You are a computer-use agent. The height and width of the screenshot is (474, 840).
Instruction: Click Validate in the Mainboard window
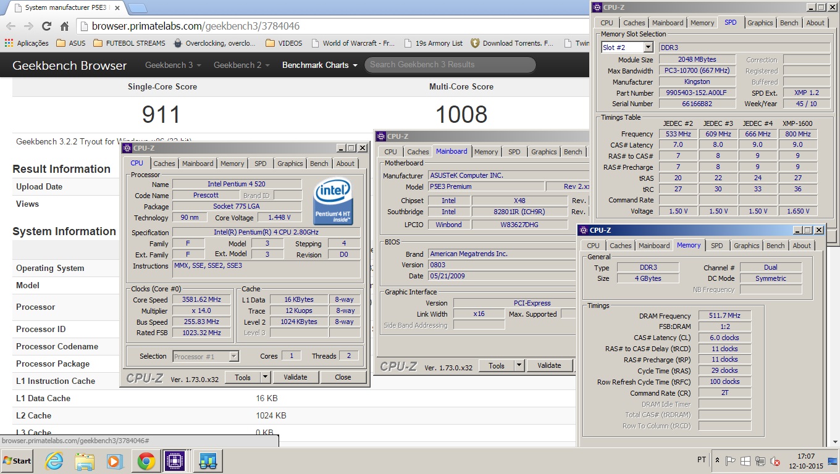click(549, 365)
